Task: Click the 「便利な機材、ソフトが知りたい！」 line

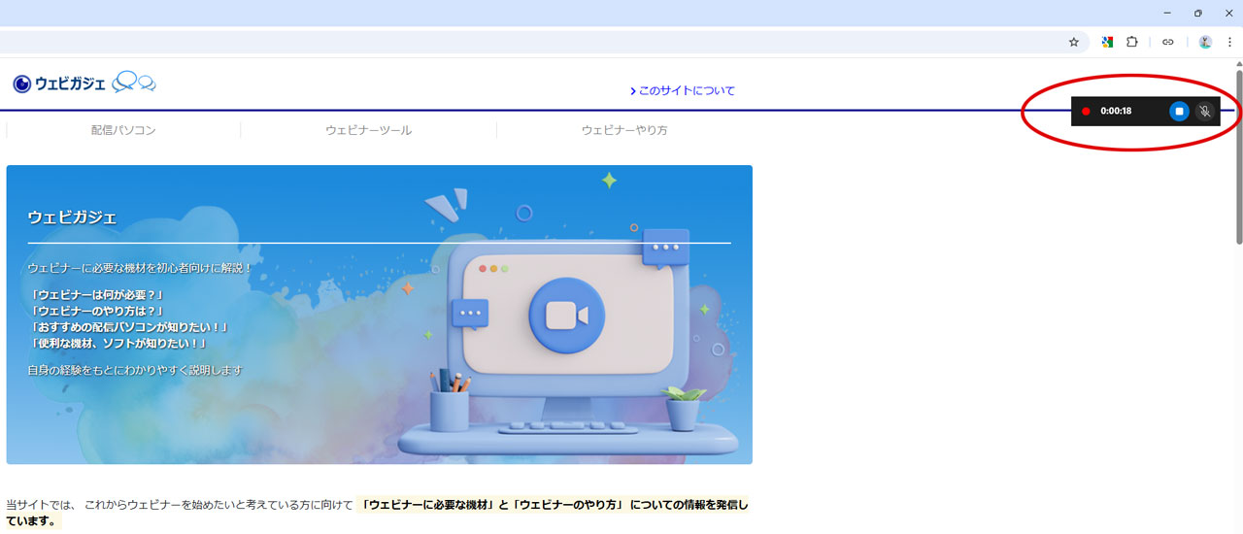Action: tap(118, 344)
